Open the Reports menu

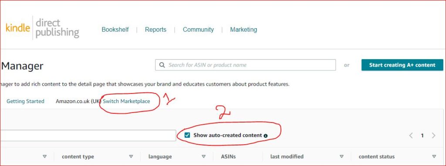tap(155, 30)
